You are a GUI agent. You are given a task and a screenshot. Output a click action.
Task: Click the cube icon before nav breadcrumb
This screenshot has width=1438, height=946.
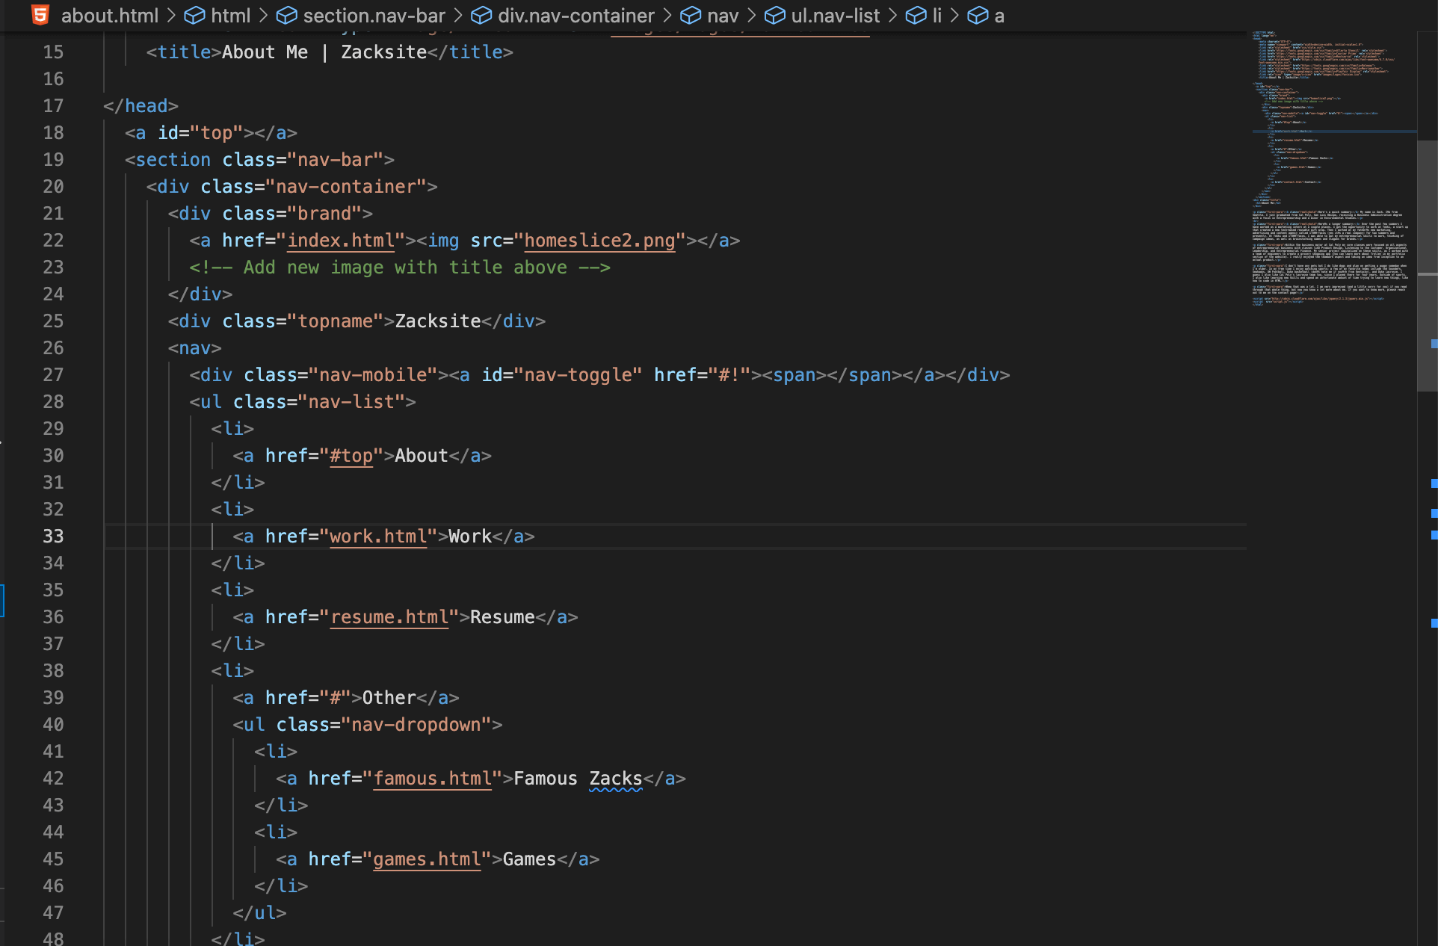coord(691,16)
